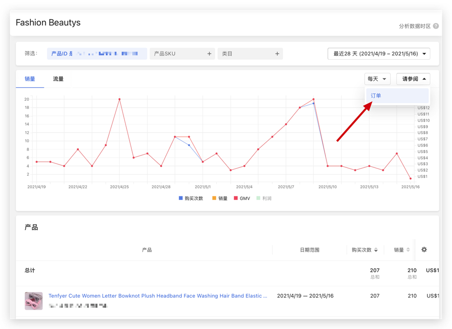The width and height of the screenshot is (452, 329).
Task: Enable 利润 series in chart legend
Action: pos(264,198)
